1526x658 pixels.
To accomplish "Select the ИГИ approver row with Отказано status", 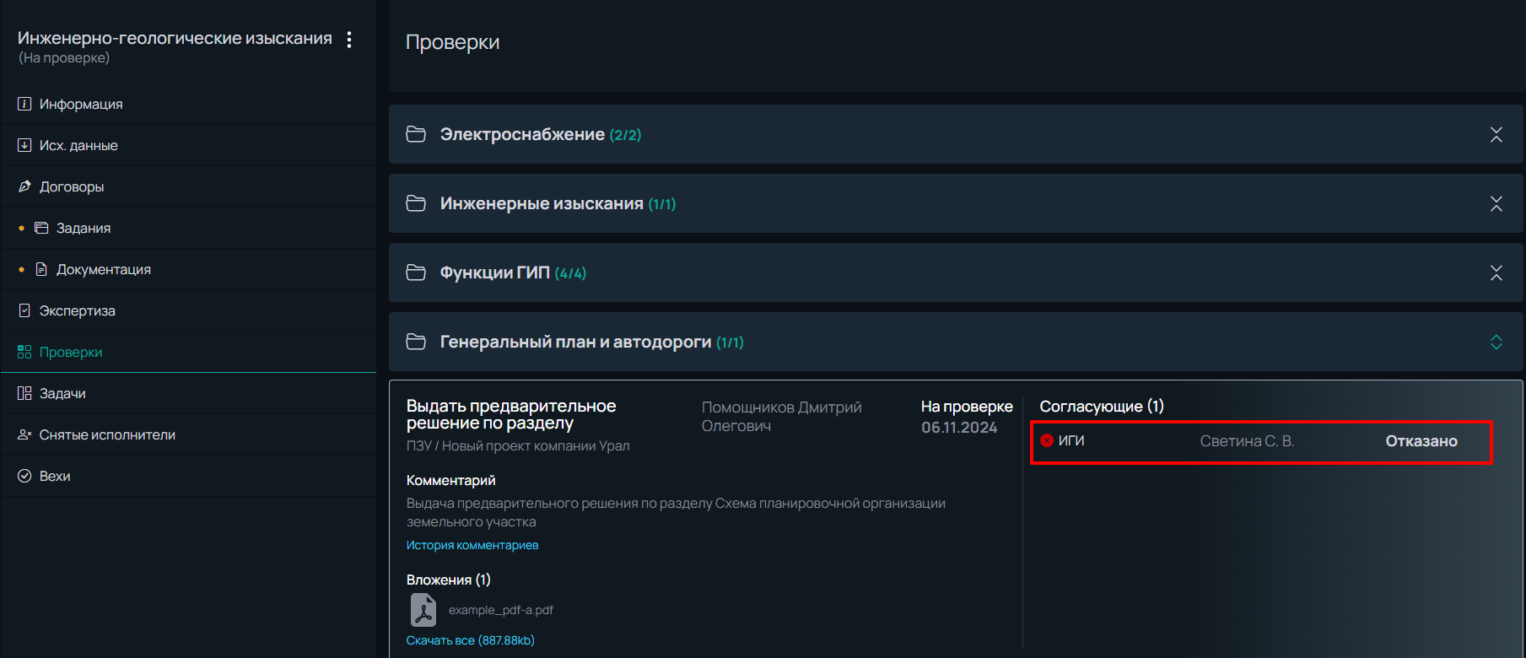I will [x=1261, y=441].
